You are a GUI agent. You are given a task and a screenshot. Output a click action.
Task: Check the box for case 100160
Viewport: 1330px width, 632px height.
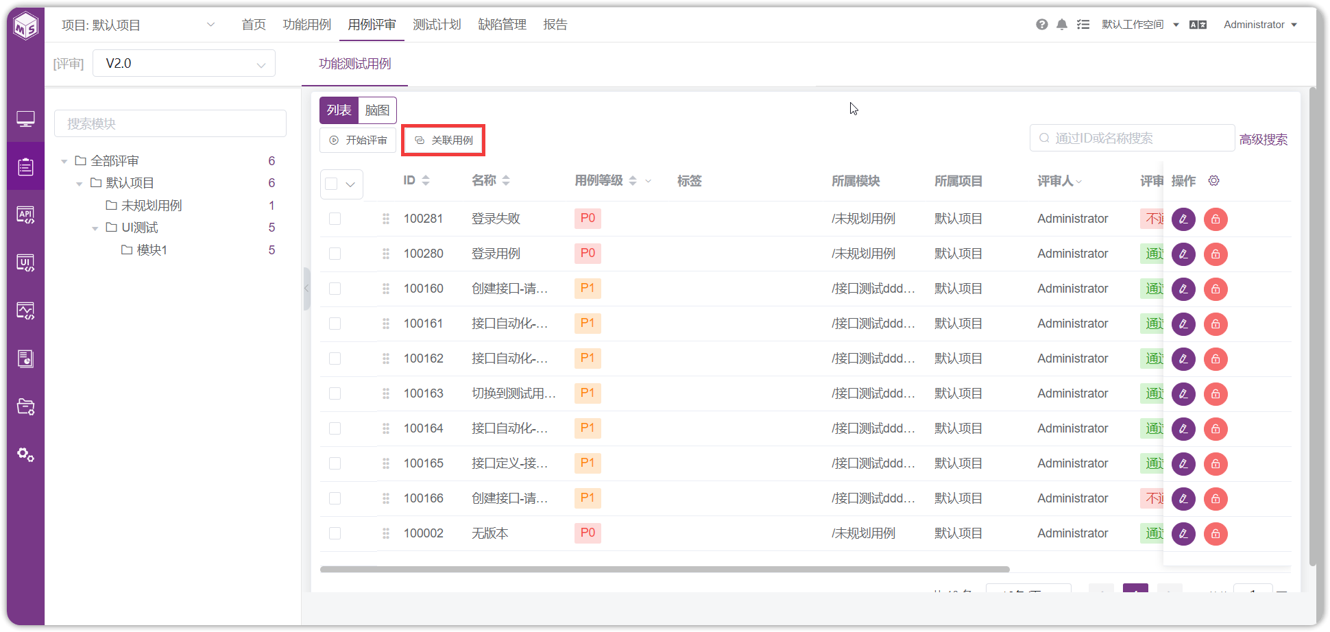pos(335,289)
